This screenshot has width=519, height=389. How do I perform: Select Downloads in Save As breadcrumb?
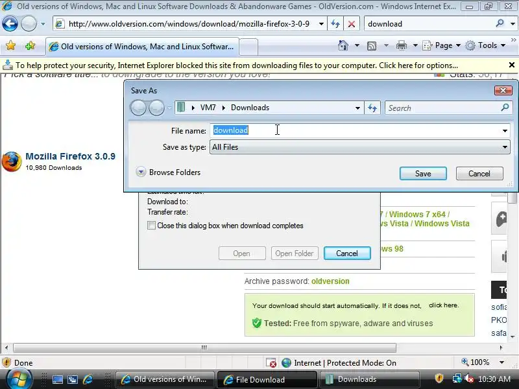(x=250, y=108)
